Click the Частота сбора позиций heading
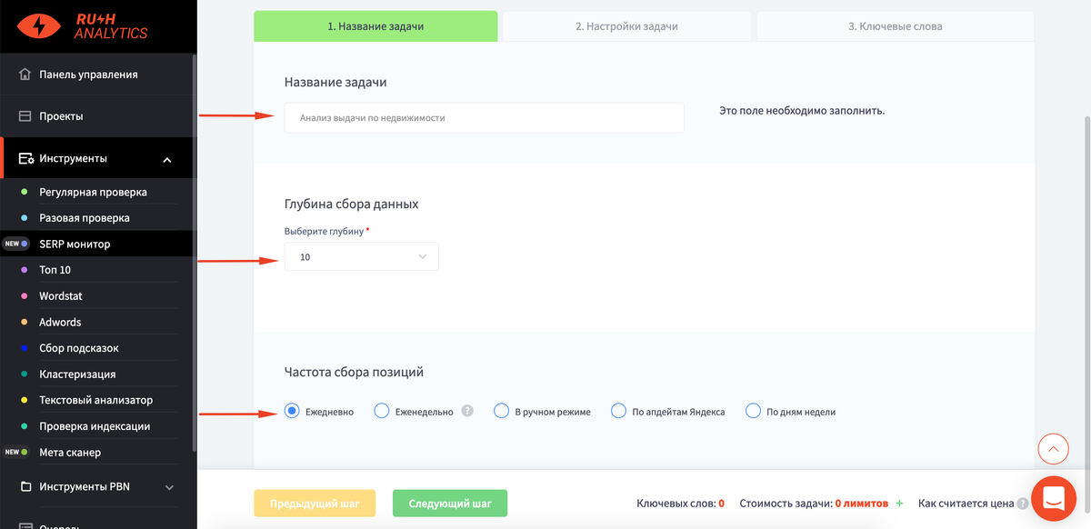Viewport: 1091px width, 529px height. [354, 372]
